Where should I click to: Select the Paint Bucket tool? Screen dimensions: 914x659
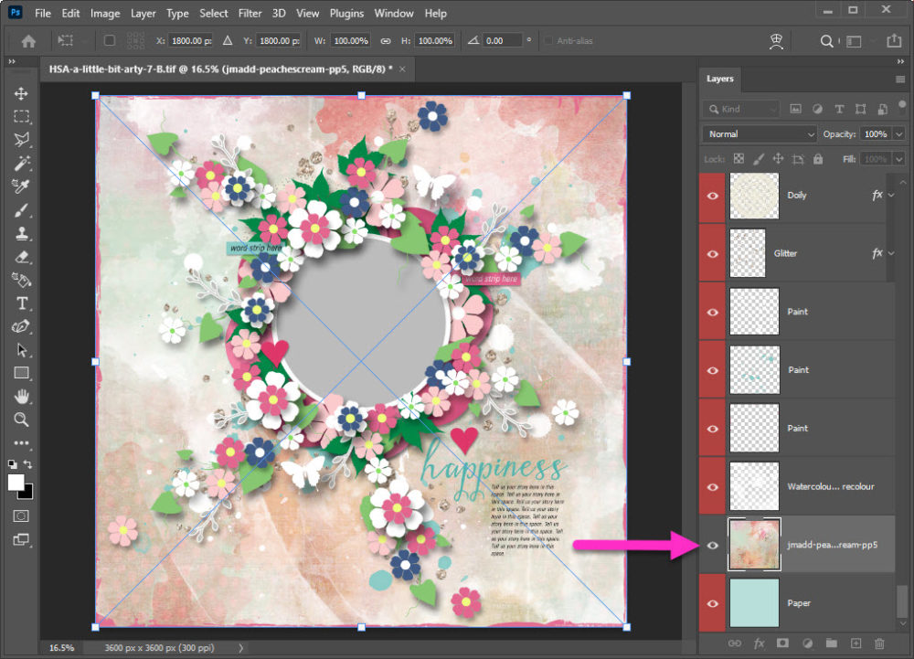(22, 281)
